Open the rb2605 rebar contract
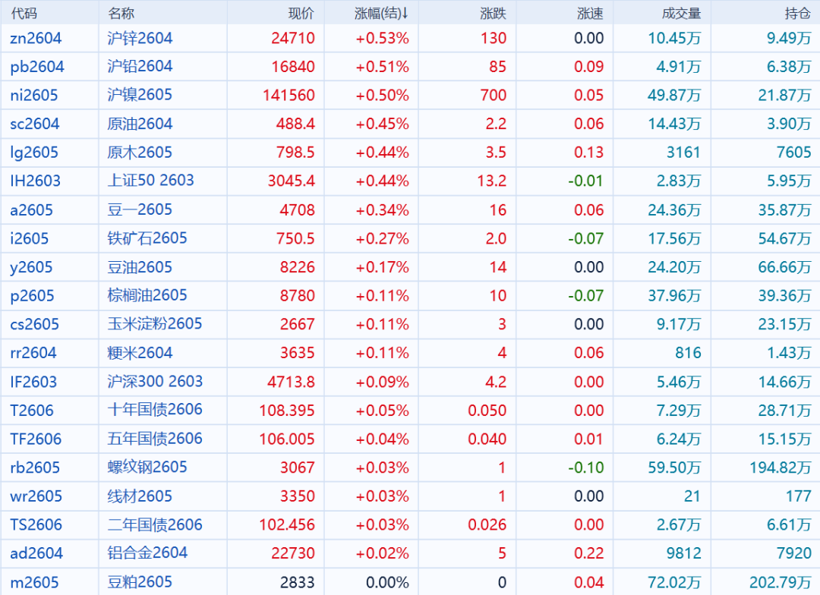Screen dimensions: 820x595 [x=35, y=467]
